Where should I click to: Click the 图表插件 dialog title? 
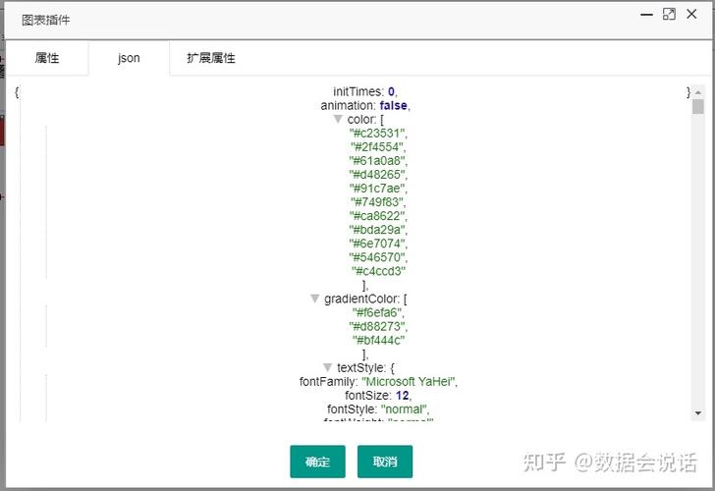coord(45,20)
